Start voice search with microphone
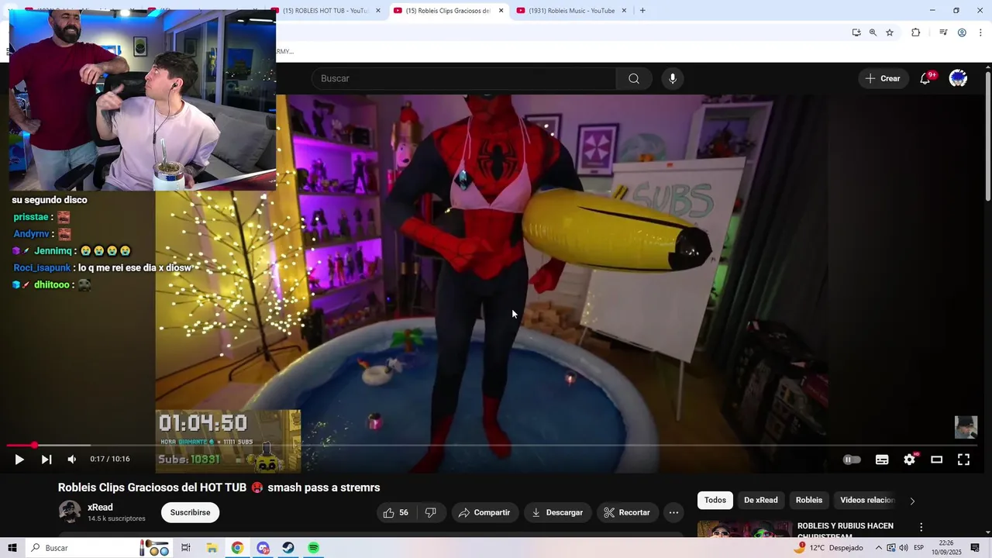This screenshot has height=558, width=992. pos(673,78)
